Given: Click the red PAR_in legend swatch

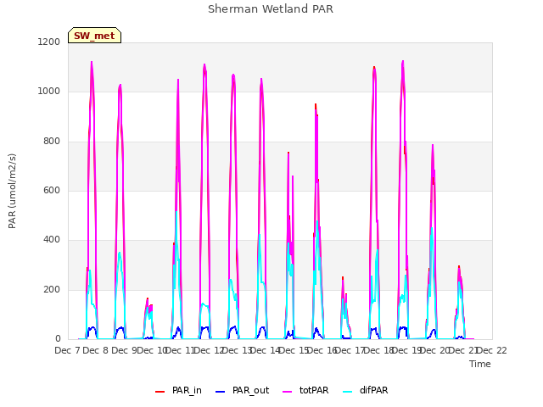Looking at the screenshot, I should (x=160, y=392).
